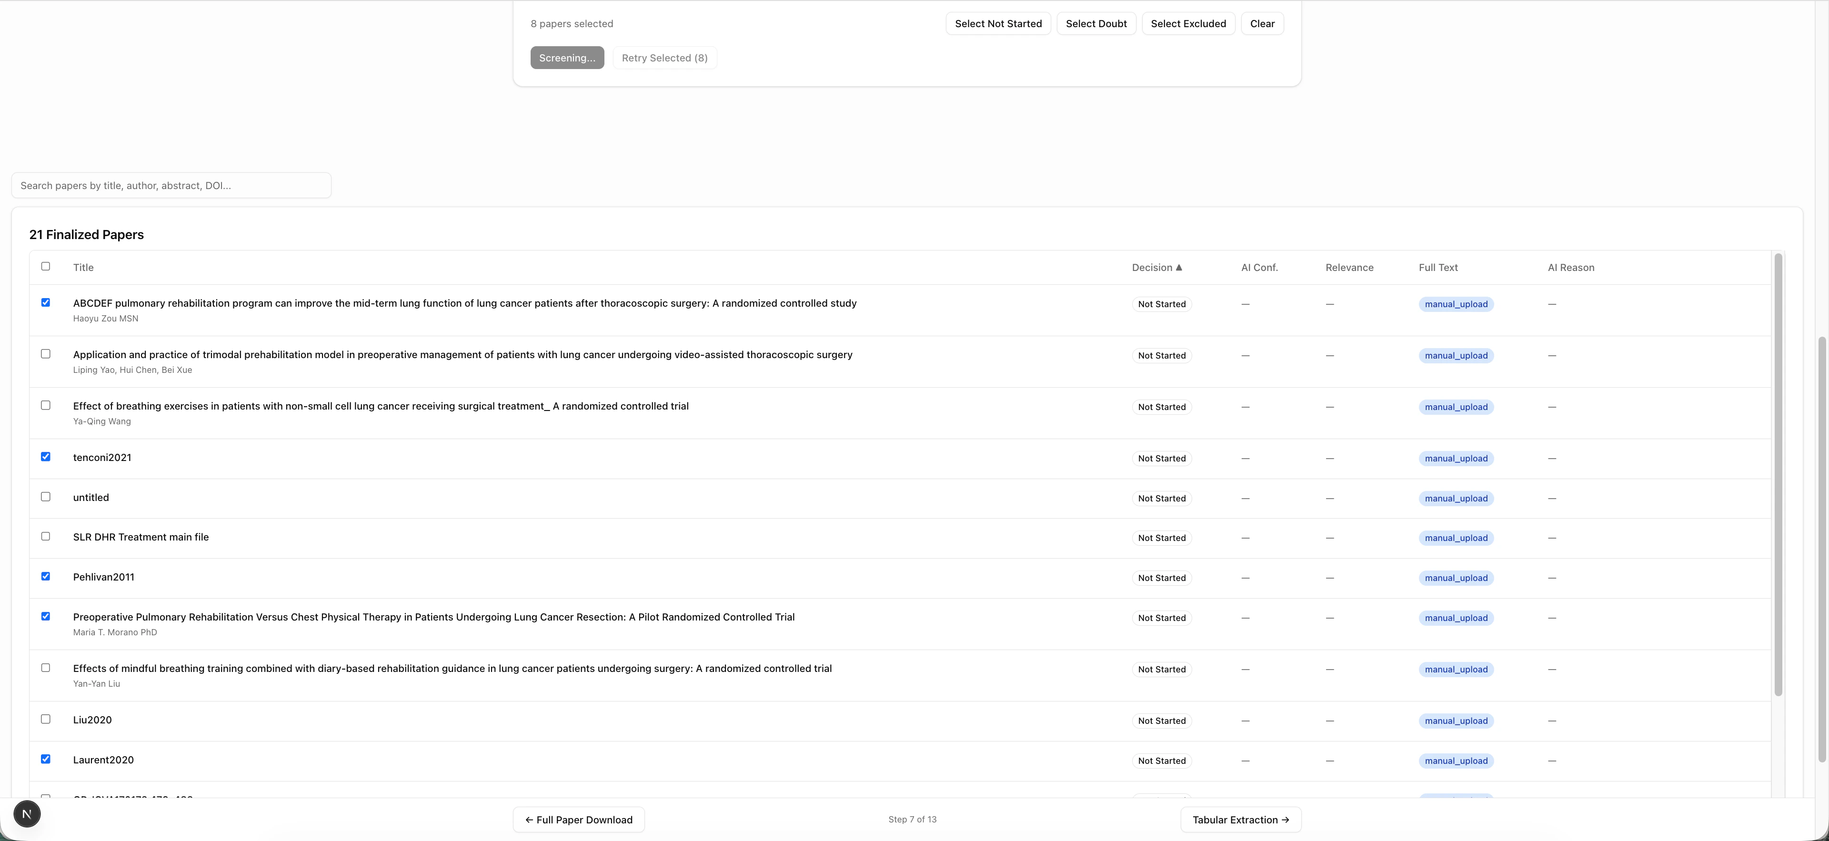Check the Liu2020 paper checkbox

click(x=45, y=719)
